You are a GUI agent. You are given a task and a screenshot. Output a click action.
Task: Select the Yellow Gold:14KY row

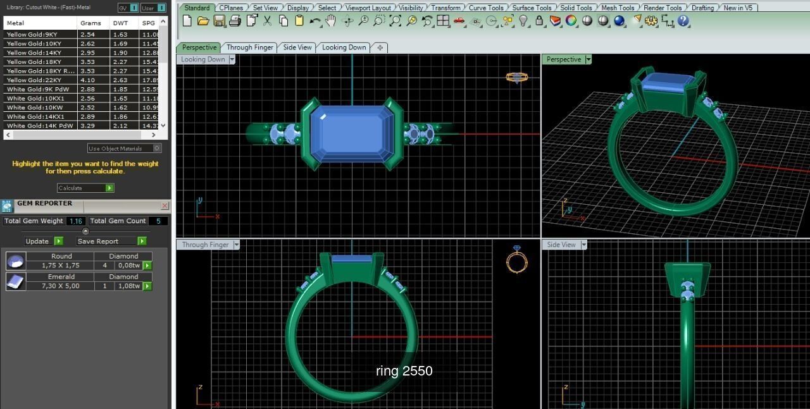tap(81, 52)
